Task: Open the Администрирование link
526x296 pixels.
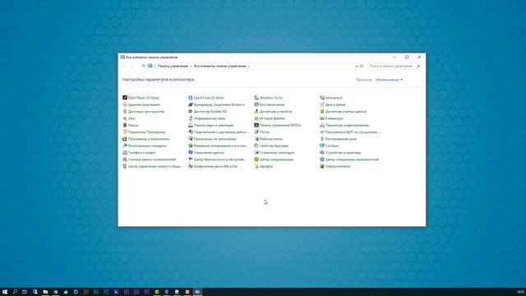Action: coord(144,104)
